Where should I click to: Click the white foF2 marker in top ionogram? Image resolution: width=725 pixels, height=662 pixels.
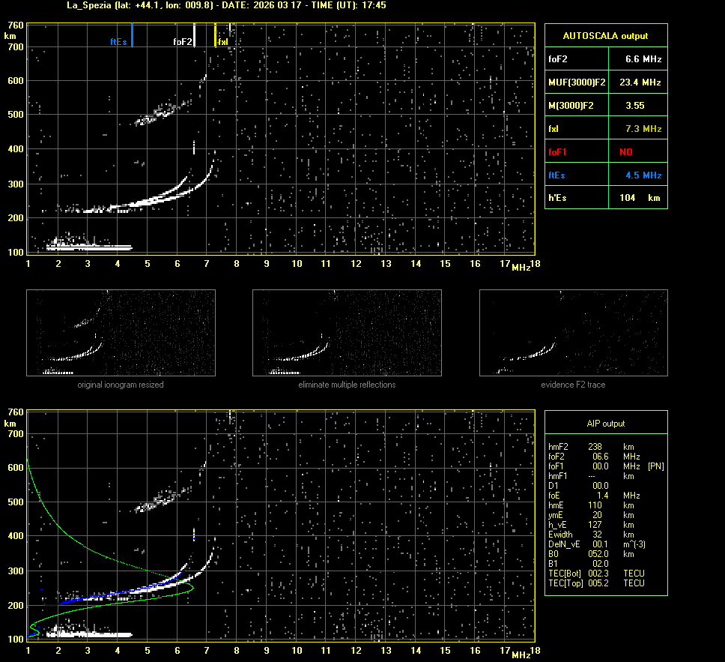click(194, 35)
